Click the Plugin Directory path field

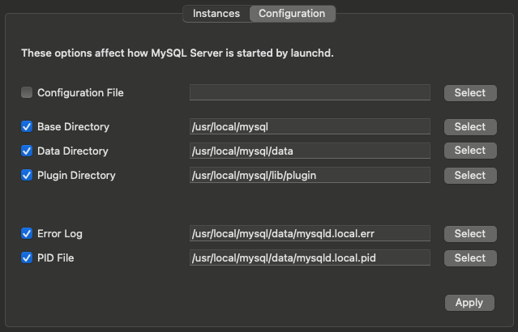310,175
